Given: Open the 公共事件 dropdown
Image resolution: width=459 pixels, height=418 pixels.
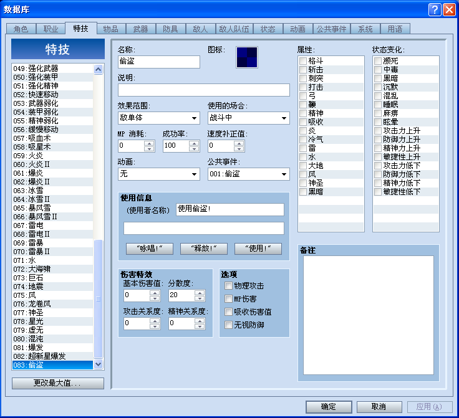Looking at the screenshot, I should (x=249, y=174).
